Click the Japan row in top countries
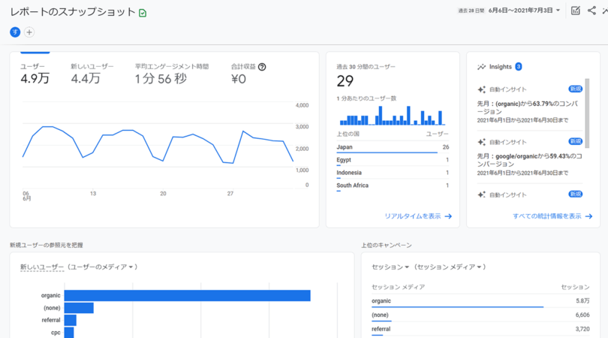Screen dimensions: 608x338 click(x=393, y=148)
